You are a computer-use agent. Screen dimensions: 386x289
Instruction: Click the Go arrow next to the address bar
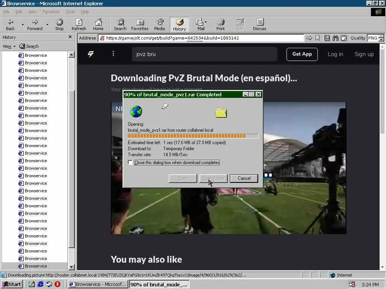pyautogui.click(x=309, y=38)
